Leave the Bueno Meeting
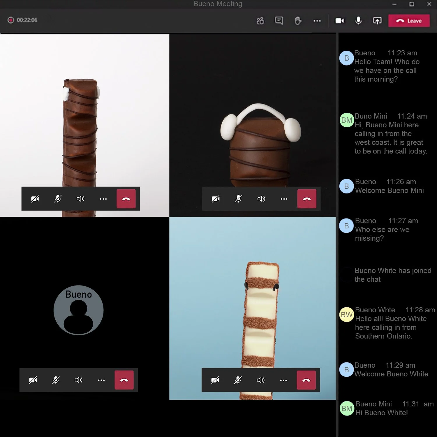The width and height of the screenshot is (437, 437). point(409,21)
